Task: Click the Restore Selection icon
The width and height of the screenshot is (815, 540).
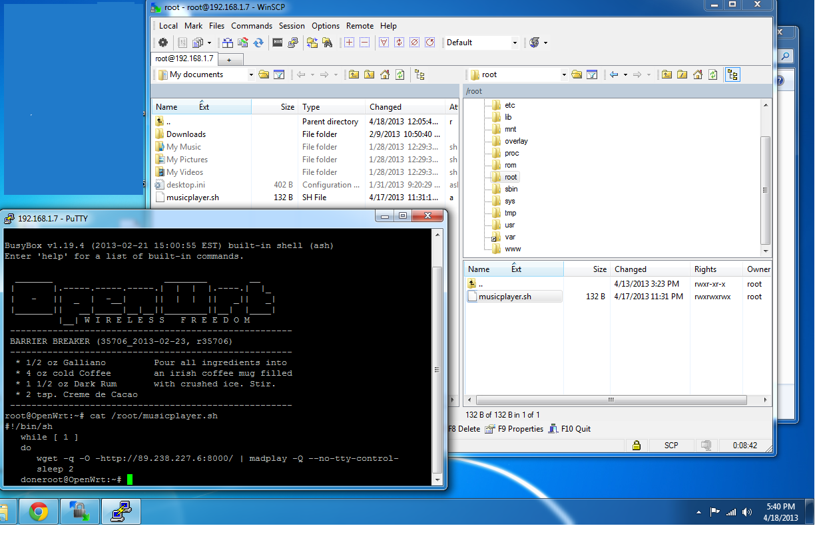Action: [429, 43]
